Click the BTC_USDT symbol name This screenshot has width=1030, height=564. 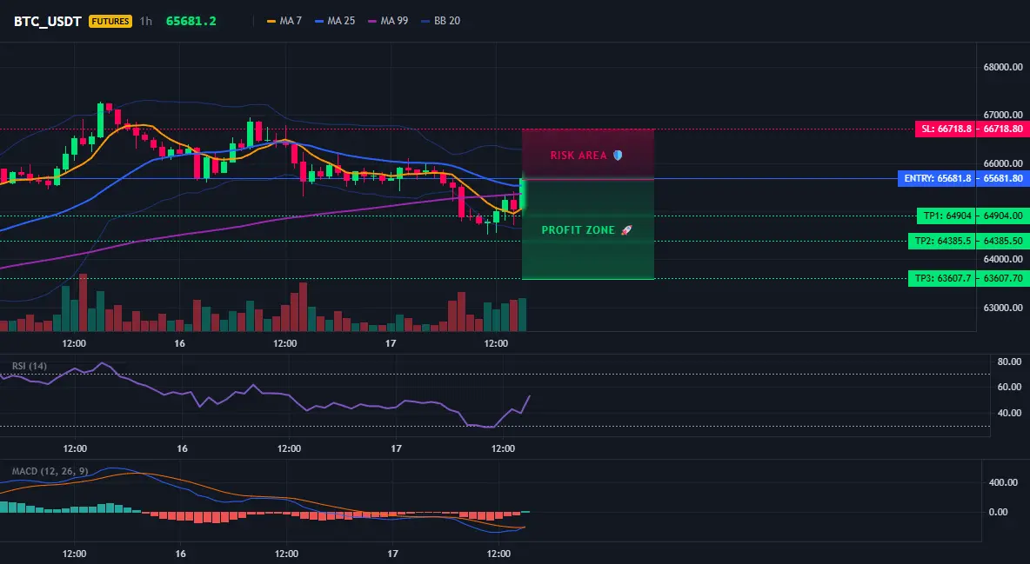coord(47,21)
